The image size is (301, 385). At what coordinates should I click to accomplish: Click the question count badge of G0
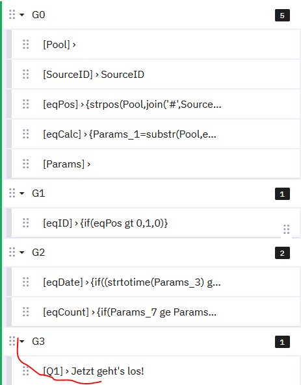click(282, 16)
